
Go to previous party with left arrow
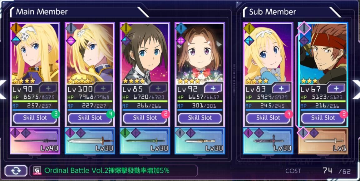point(3,90)
